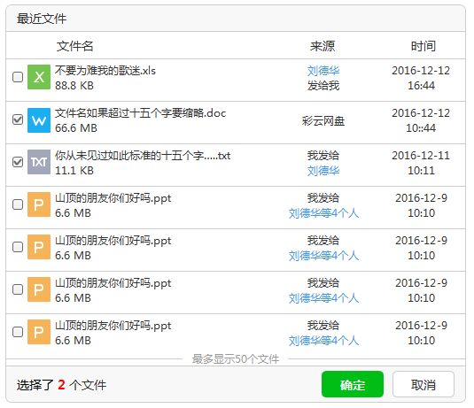Uncheck the 你从未见过如此标准的十五个字 txt checkbox

(18, 162)
